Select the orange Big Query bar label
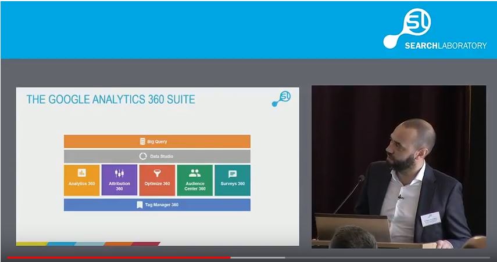 157,141
